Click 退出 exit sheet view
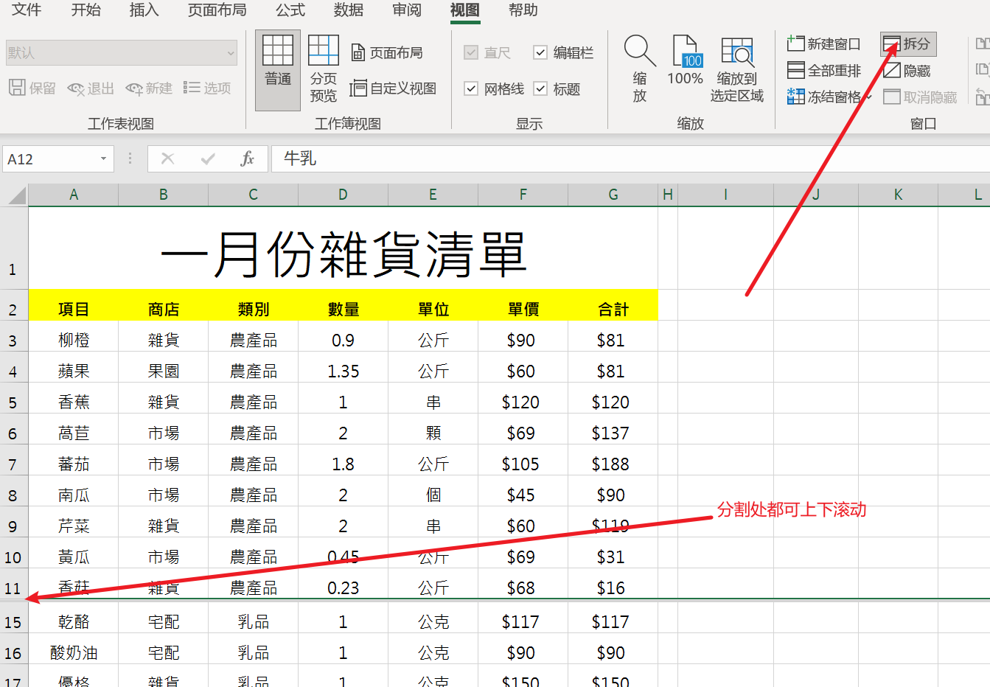 (x=91, y=88)
